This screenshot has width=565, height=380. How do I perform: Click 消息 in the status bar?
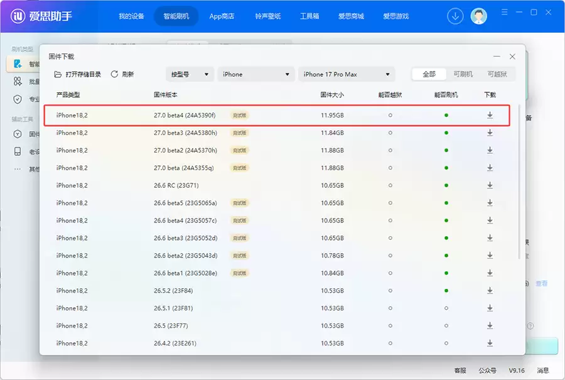click(x=542, y=371)
